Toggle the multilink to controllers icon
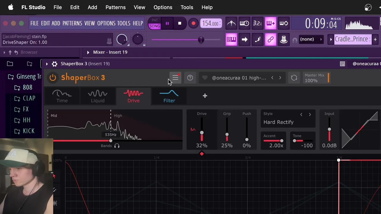Image resolution: width=381 pixels, height=214 pixels. 271,39
